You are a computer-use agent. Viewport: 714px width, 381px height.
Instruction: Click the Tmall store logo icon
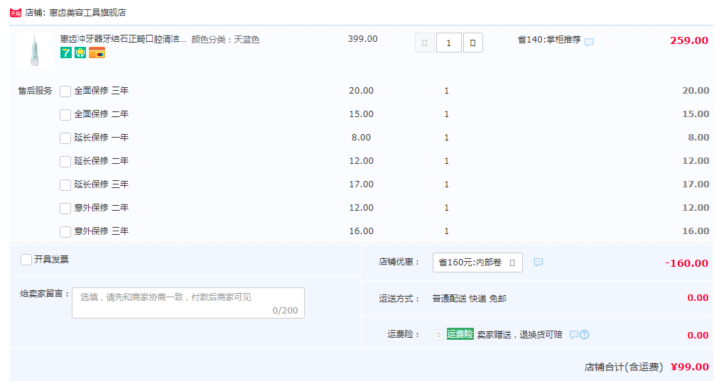[x=16, y=13]
